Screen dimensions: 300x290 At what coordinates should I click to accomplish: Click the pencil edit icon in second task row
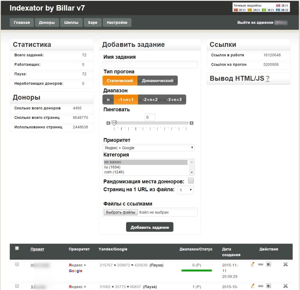253,286
